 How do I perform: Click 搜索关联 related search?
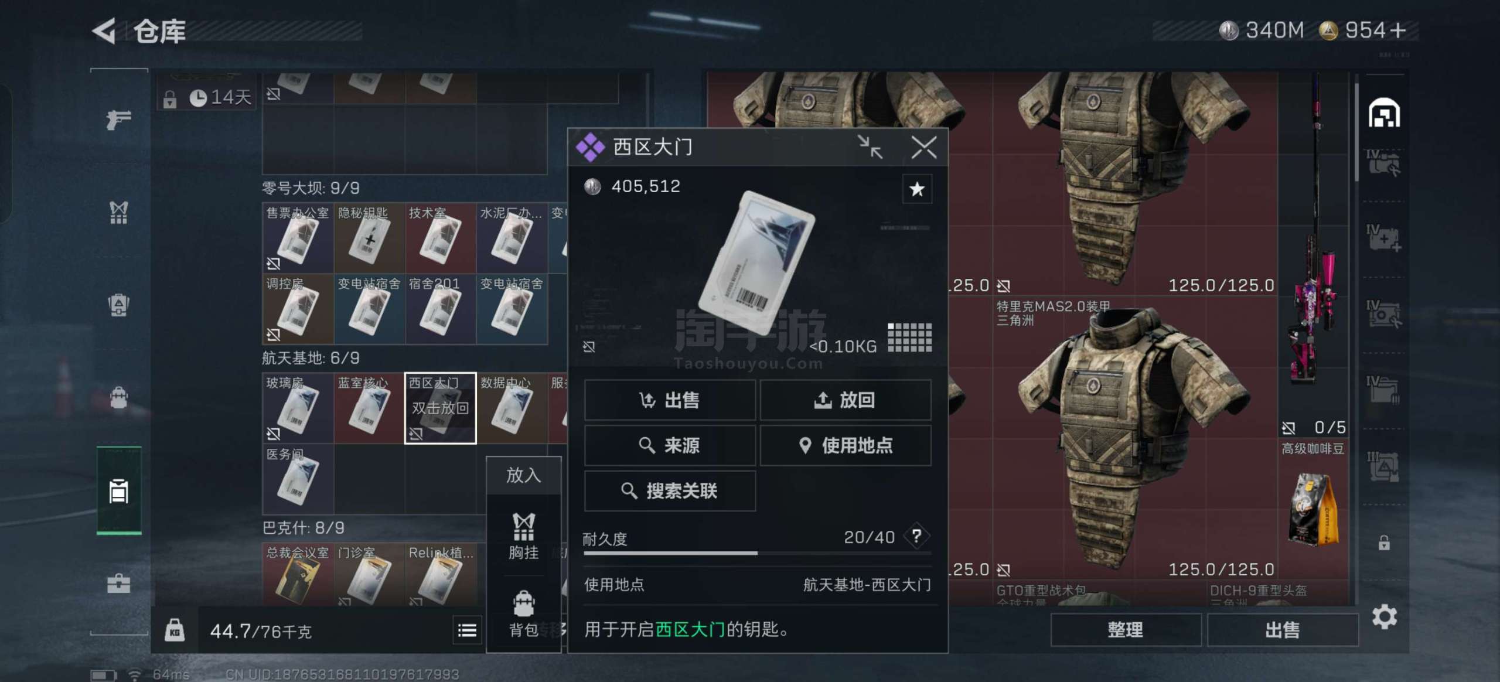670,490
